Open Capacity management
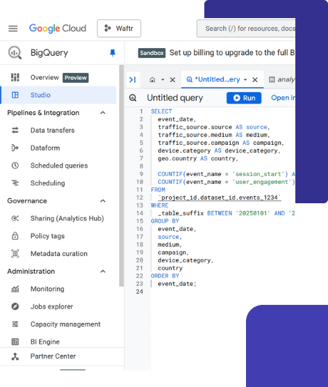The height and width of the screenshot is (387, 328). coord(65,324)
